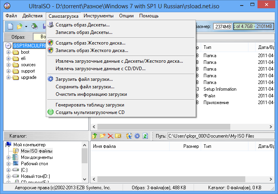Viewport: 278px width, 194px height.
Task: Open the Помощь menu
Action: pyautogui.click(x=149, y=16)
